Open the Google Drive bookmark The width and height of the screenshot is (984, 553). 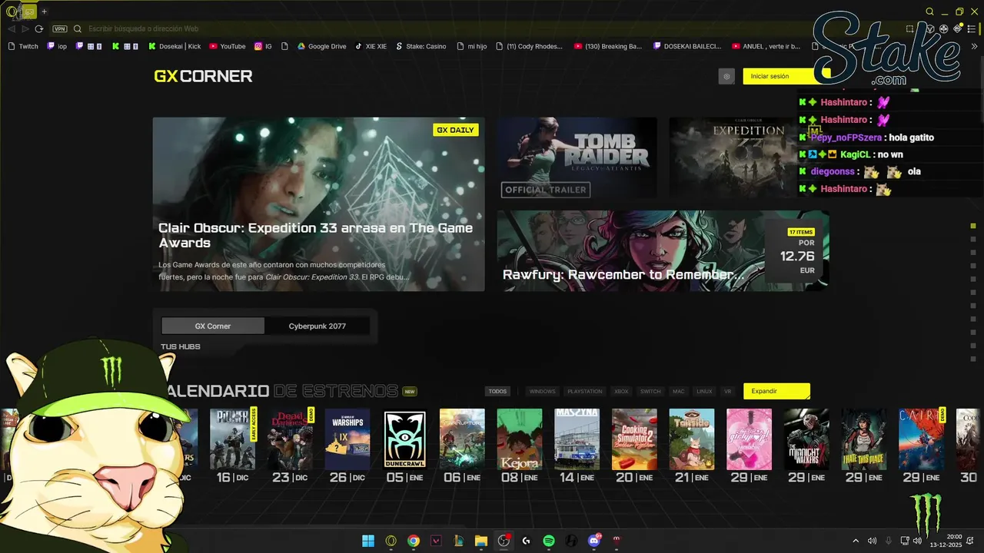click(x=322, y=46)
